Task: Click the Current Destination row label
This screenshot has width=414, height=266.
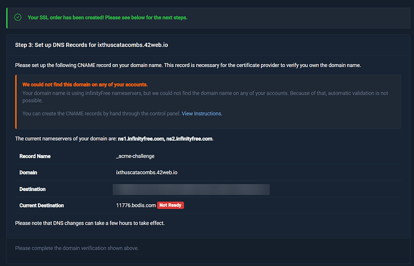Action: click(41, 205)
